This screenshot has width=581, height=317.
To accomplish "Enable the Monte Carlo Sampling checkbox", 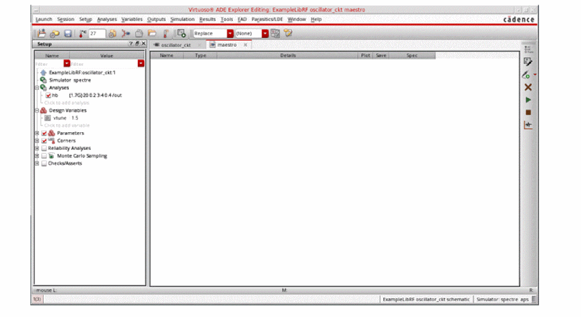I will click(44, 156).
